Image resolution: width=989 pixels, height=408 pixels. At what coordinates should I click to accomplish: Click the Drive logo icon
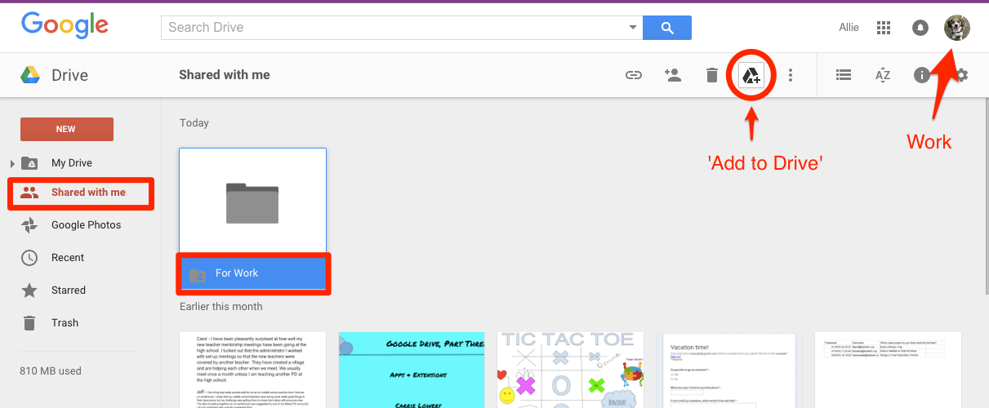point(31,75)
